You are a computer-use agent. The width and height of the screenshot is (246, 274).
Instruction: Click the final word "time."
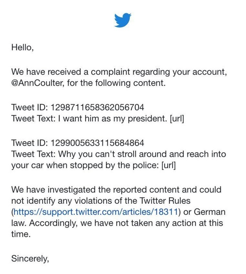pos(21,234)
